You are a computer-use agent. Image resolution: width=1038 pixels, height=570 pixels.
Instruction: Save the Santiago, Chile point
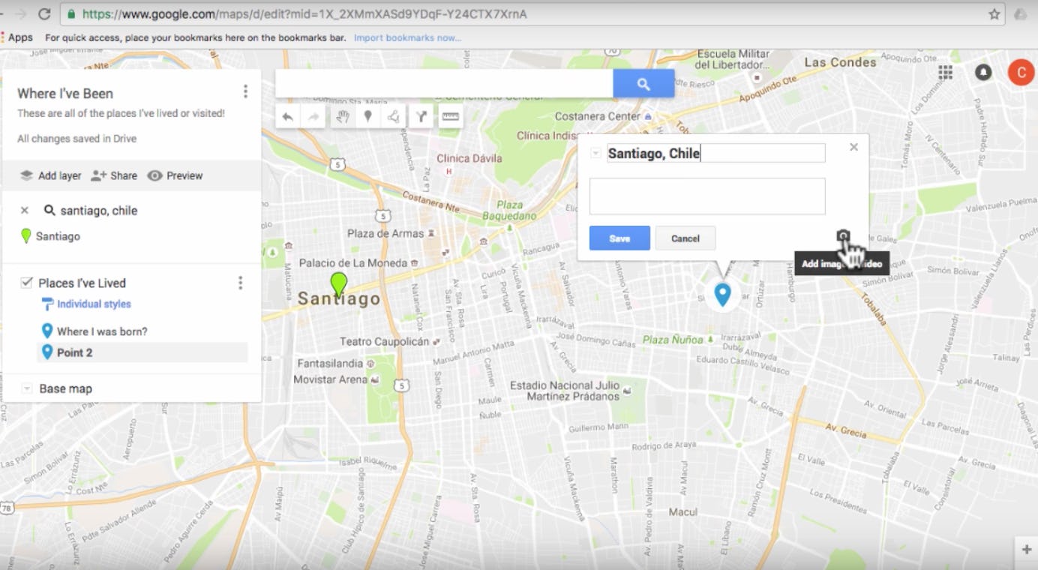(x=619, y=238)
